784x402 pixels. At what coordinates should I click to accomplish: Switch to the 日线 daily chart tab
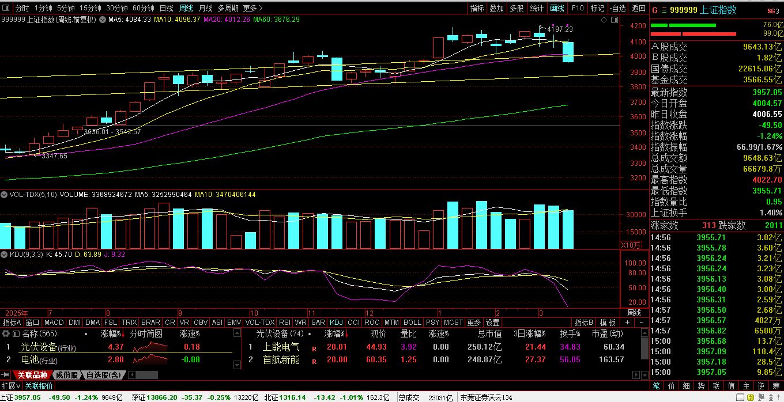(166, 8)
